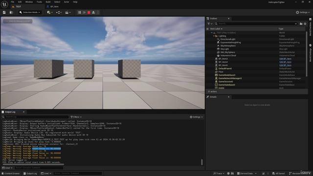Select the Output Log panel tab

(10, 112)
